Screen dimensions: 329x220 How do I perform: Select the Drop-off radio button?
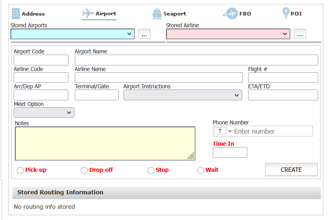tap(84, 170)
